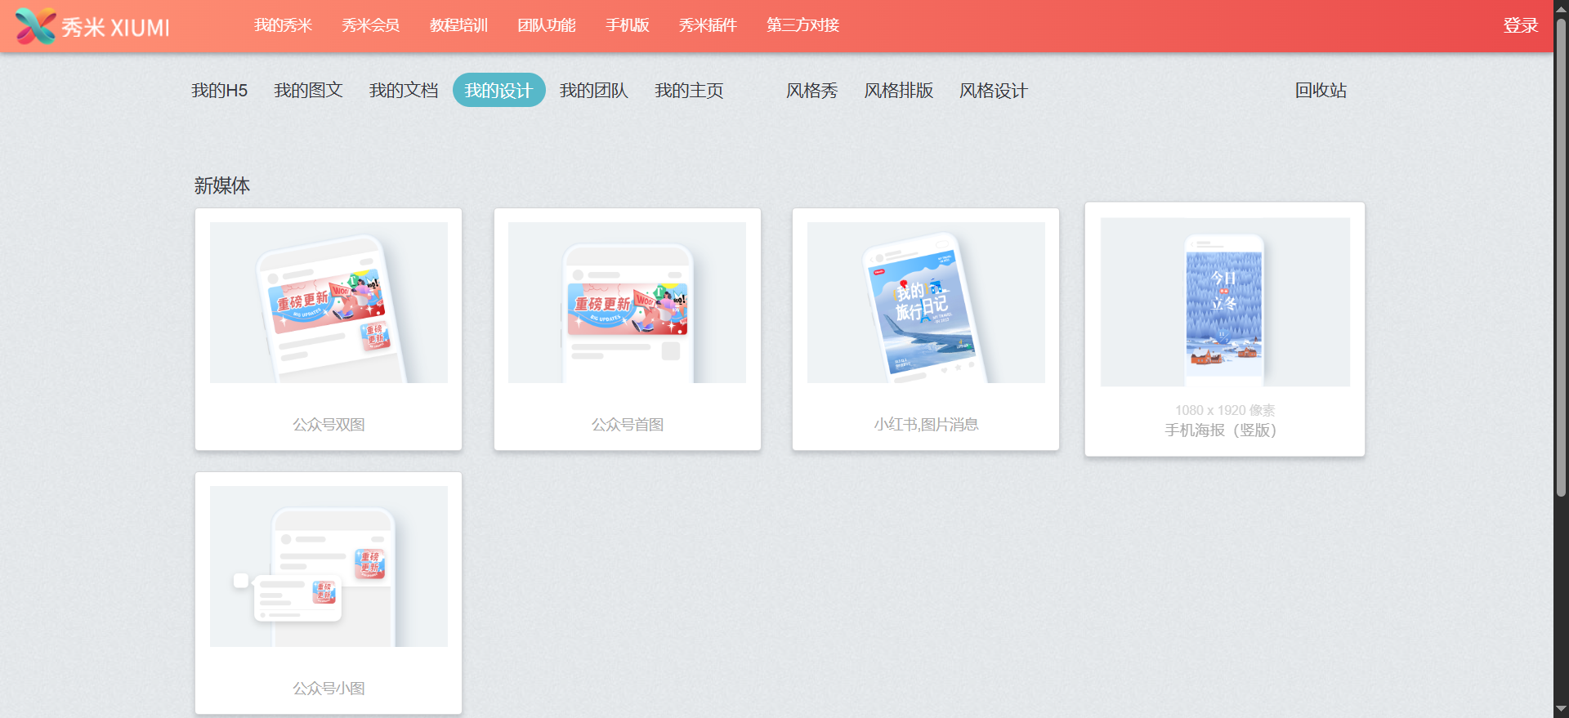Open the 公众号双图 template thumbnail
The height and width of the screenshot is (718, 1569).
click(329, 302)
